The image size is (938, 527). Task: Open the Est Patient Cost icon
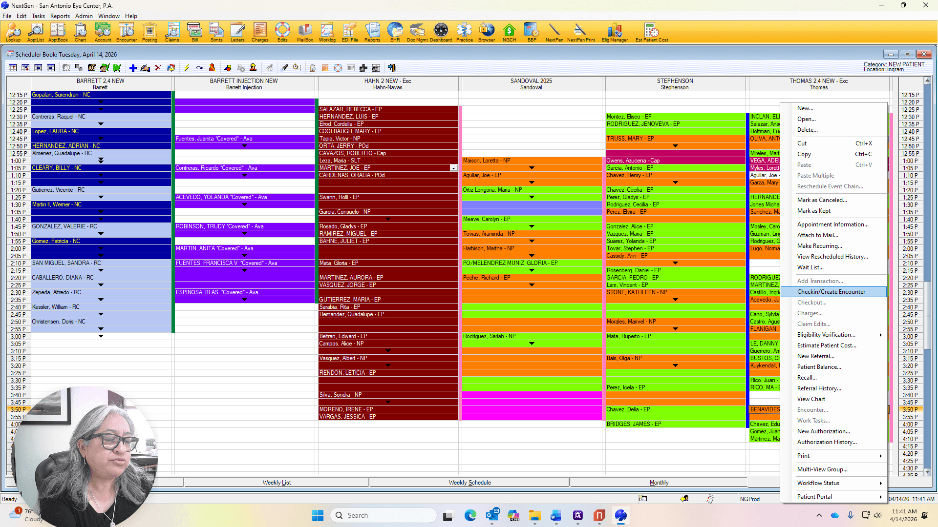(x=652, y=32)
